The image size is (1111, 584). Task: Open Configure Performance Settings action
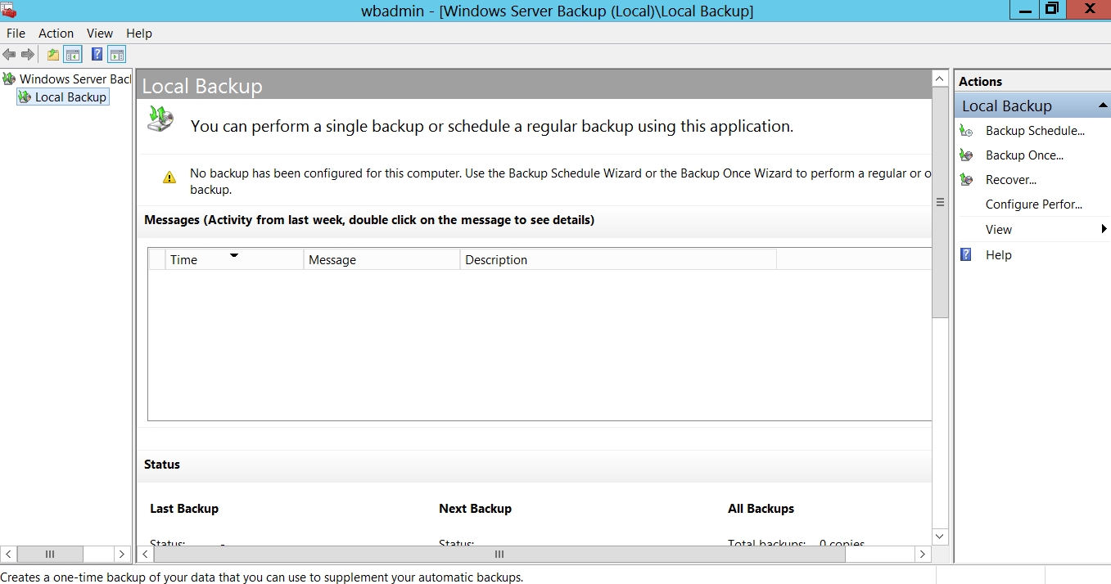(1033, 204)
